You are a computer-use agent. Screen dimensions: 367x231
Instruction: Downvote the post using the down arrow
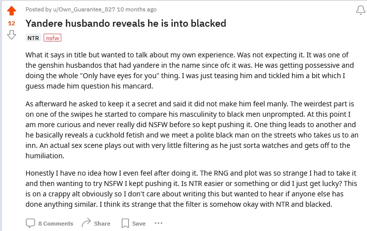click(x=12, y=35)
